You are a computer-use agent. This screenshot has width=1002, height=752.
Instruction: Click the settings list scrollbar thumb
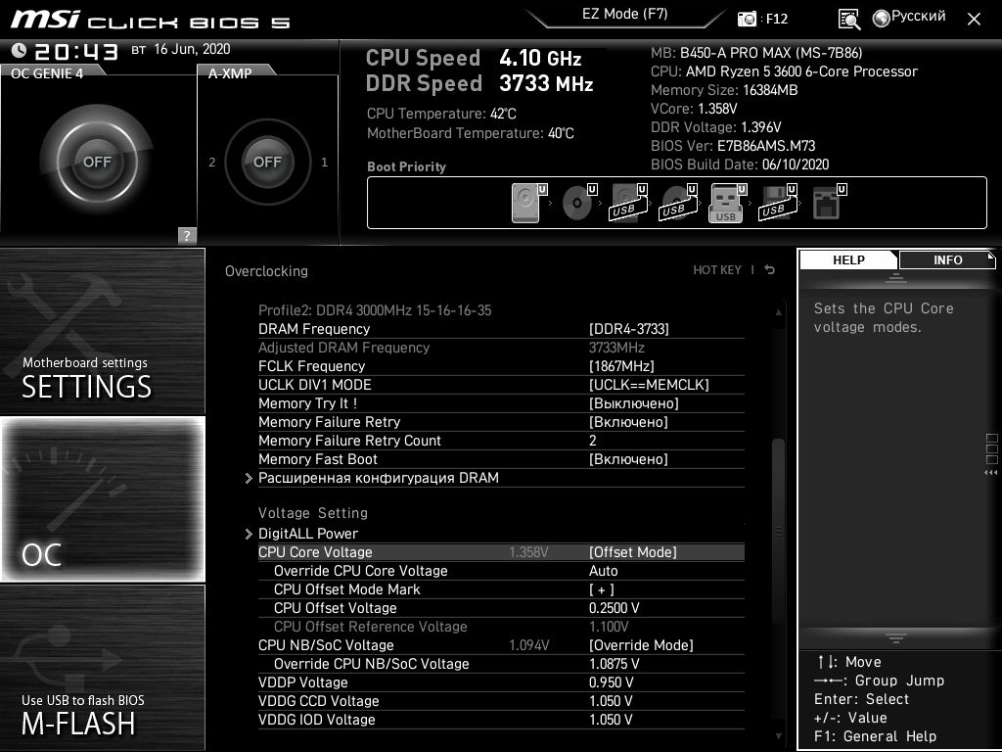click(x=778, y=531)
